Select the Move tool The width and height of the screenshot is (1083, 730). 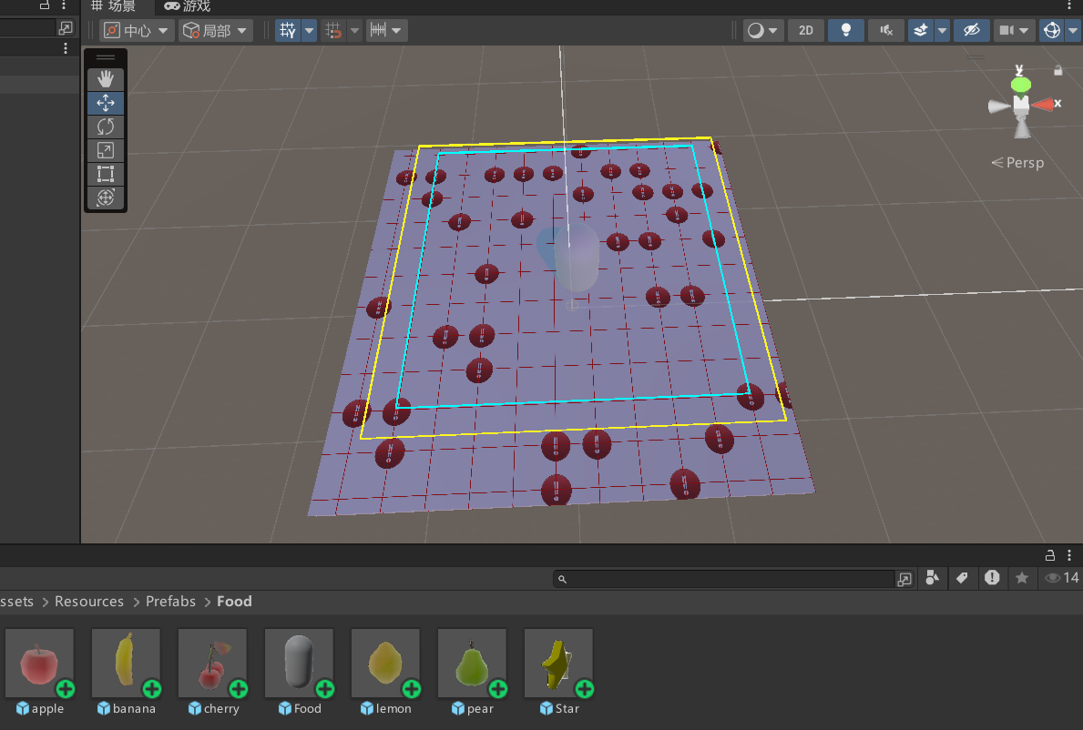coord(106,103)
